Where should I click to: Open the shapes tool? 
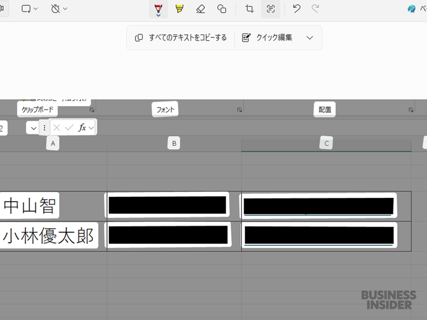(222, 9)
